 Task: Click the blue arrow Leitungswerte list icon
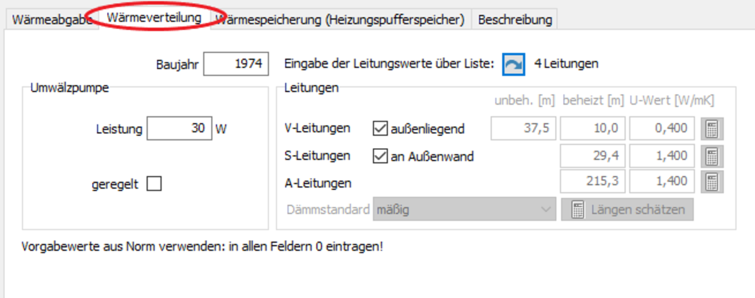point(513,64)
